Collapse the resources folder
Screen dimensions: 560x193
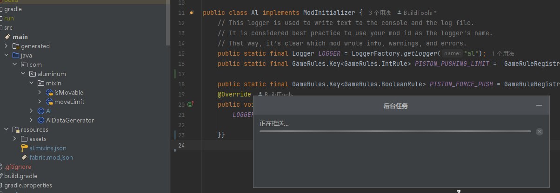pos(6,129)
